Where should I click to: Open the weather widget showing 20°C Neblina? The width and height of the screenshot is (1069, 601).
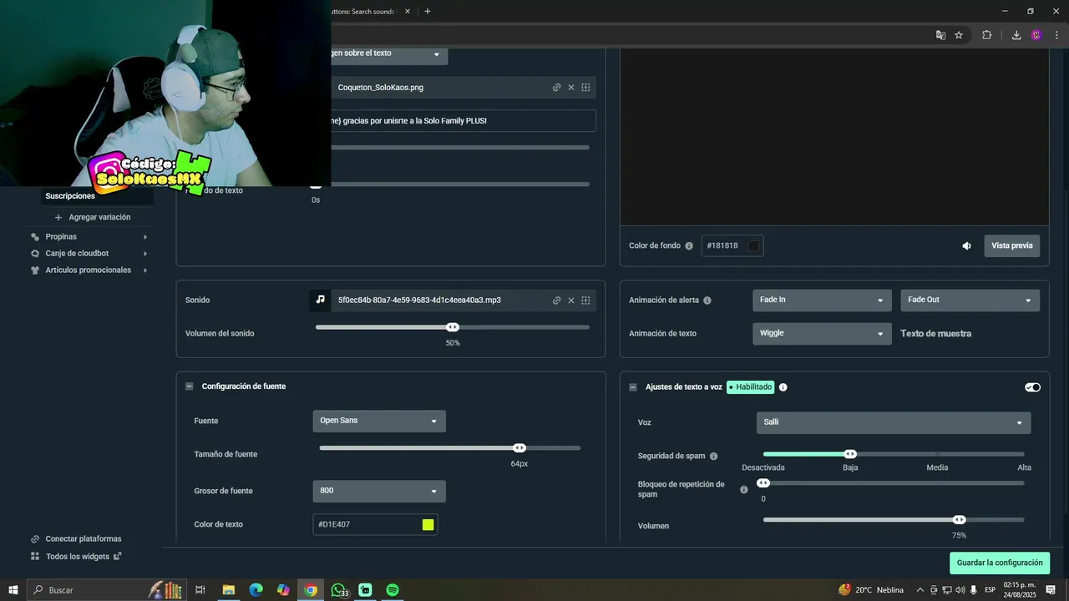(871, 590)
